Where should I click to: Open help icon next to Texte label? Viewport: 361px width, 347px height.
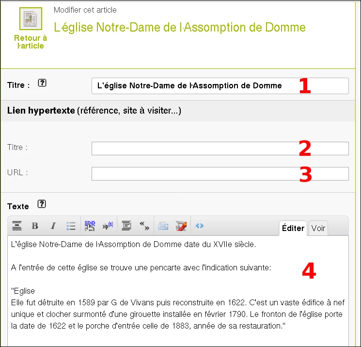(x=42, y=204)
